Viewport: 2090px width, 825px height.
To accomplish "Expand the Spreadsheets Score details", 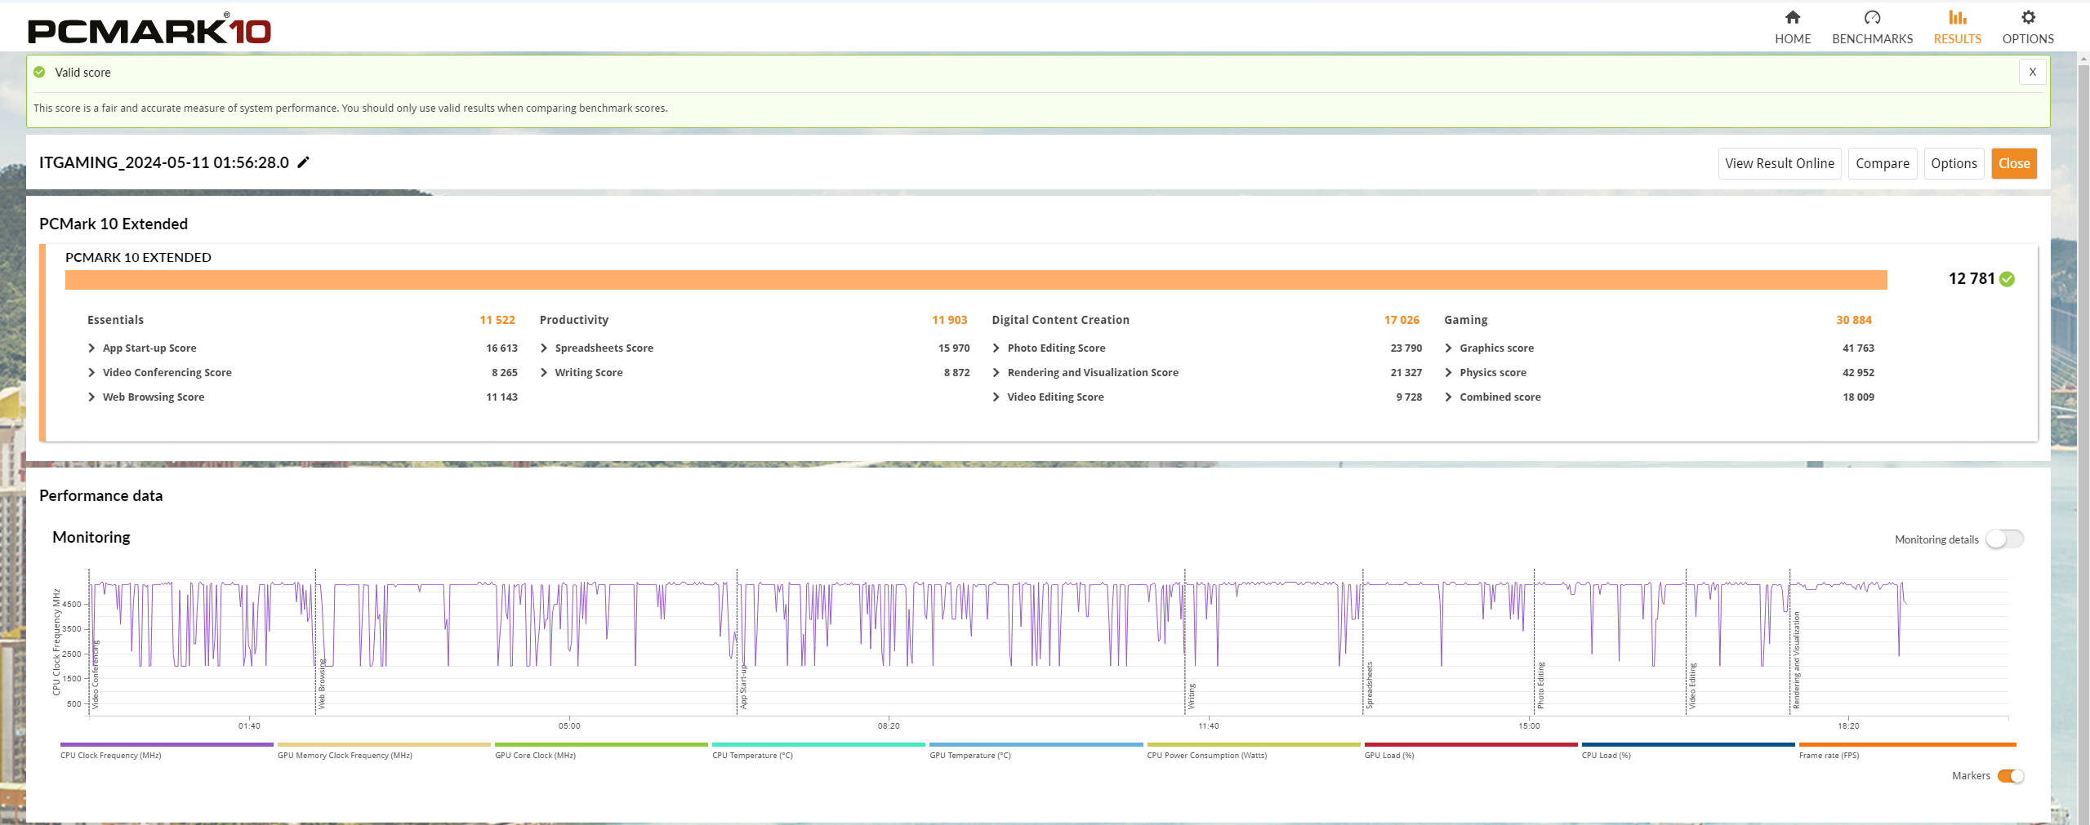I will [544, 348].
